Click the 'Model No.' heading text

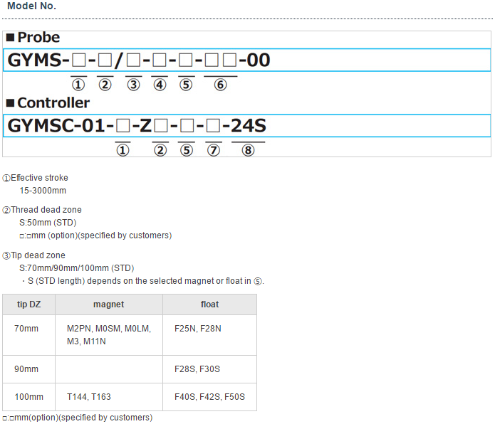[x=31, y=6]
